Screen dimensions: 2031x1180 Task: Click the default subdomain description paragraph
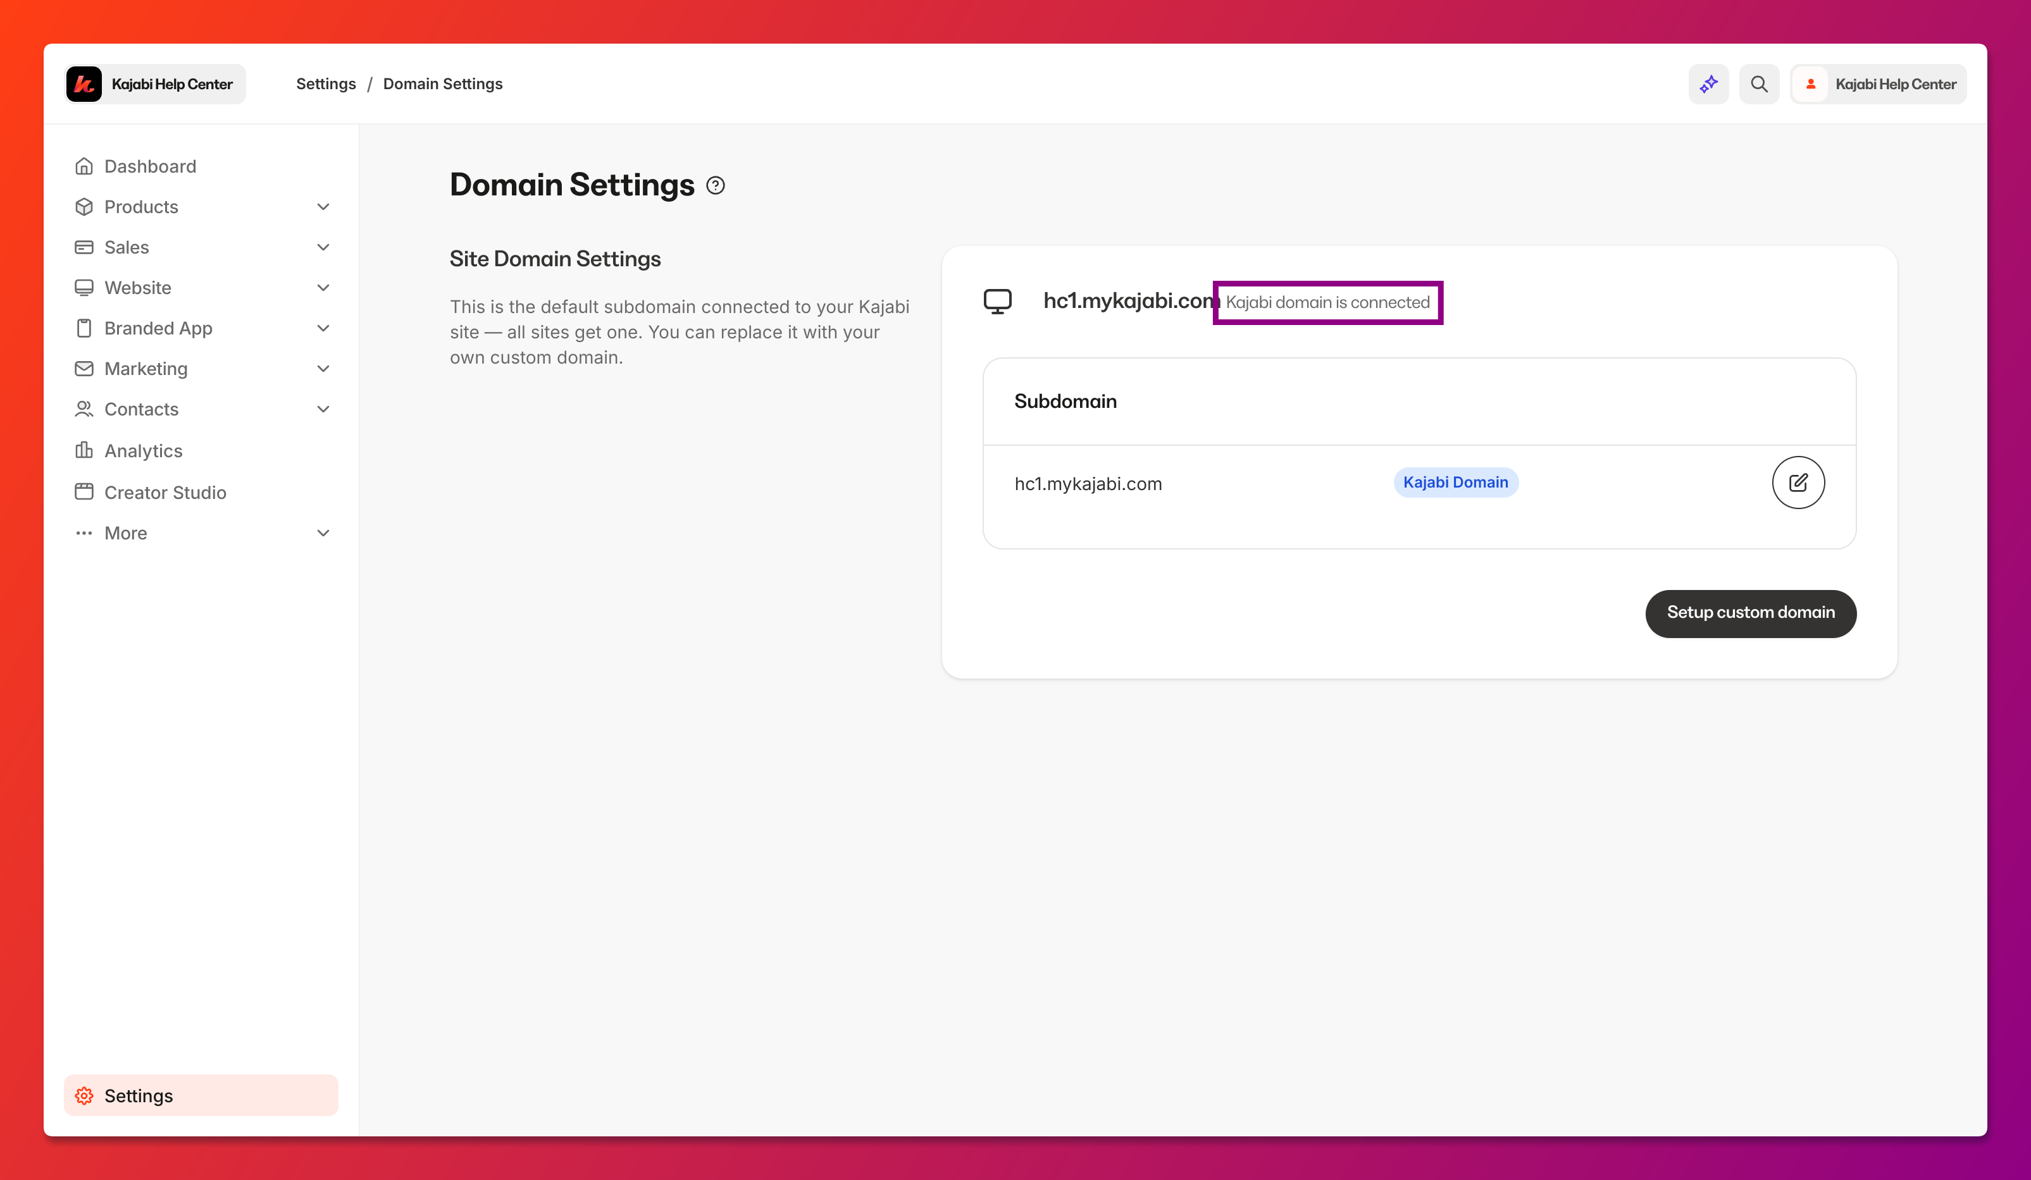[x=680, y=332]
